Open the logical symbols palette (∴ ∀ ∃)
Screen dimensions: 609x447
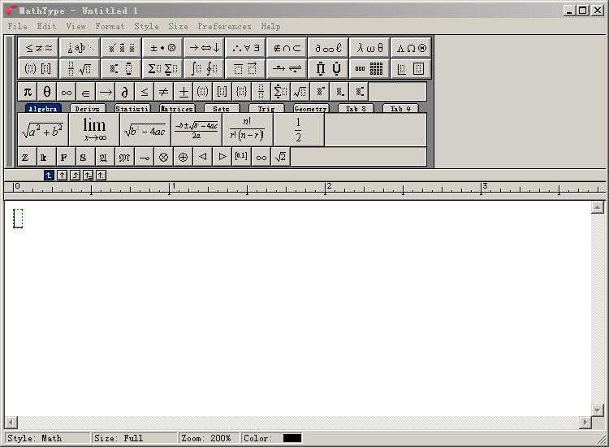[245, 48]
